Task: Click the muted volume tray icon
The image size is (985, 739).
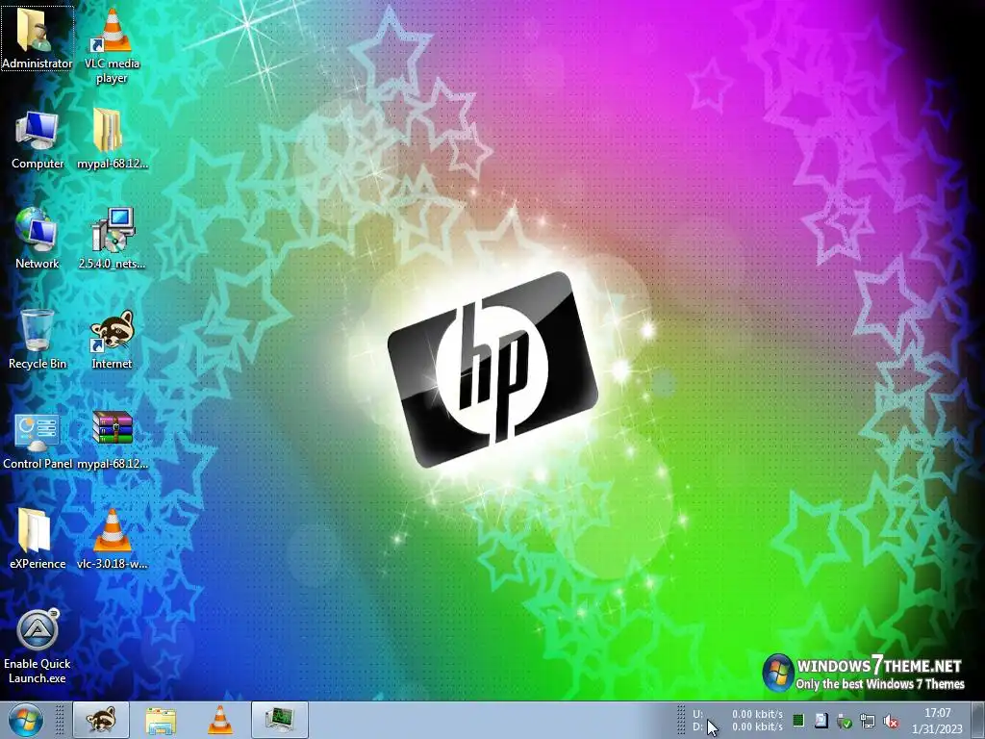Action: (890, 722)
